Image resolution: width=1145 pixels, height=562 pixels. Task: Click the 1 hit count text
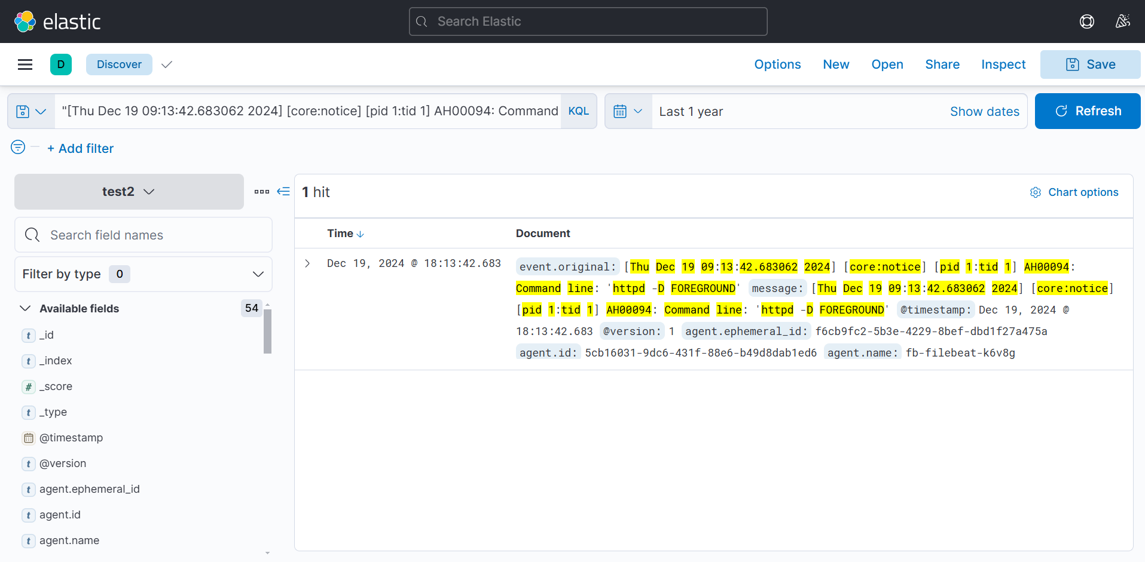click(x=316, y=192)
